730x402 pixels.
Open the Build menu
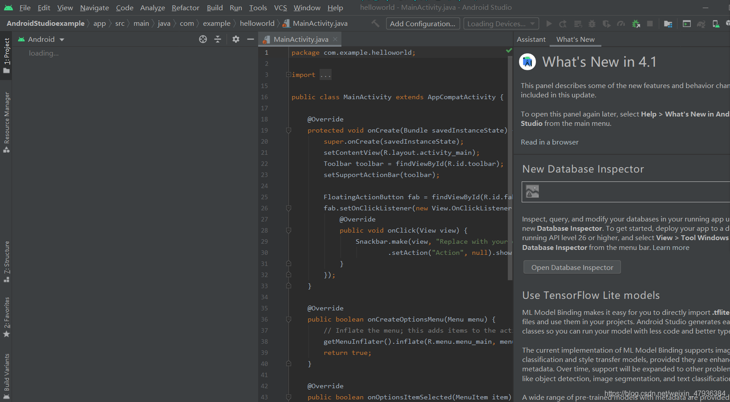coord(215,8)
